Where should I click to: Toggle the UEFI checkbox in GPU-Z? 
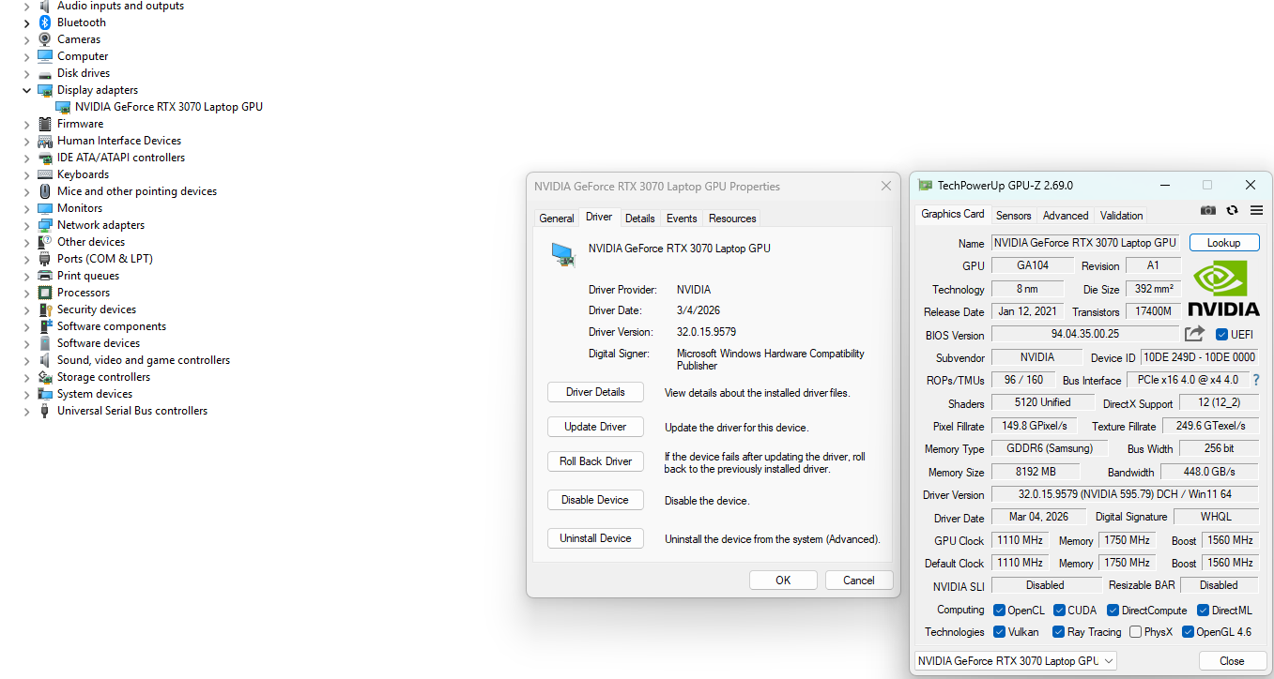(x=1221, y=335)
